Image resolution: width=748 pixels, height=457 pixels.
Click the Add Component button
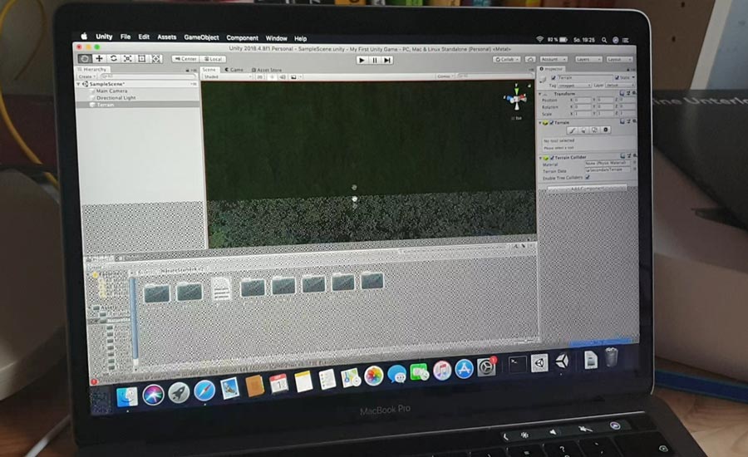click(x=587, y=189)
